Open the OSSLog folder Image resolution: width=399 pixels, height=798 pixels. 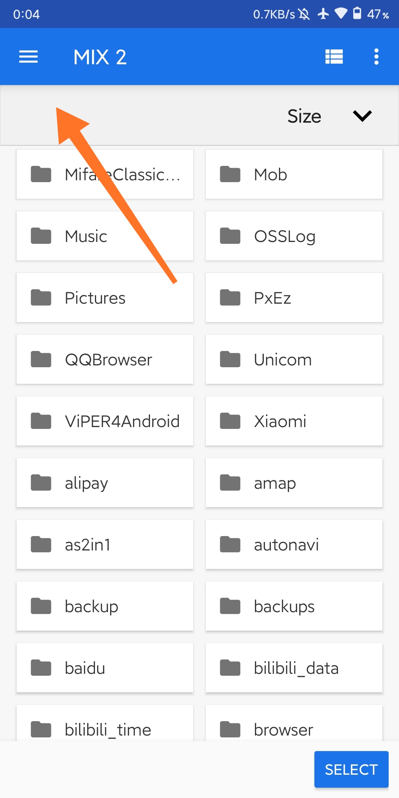coord(294,236)
